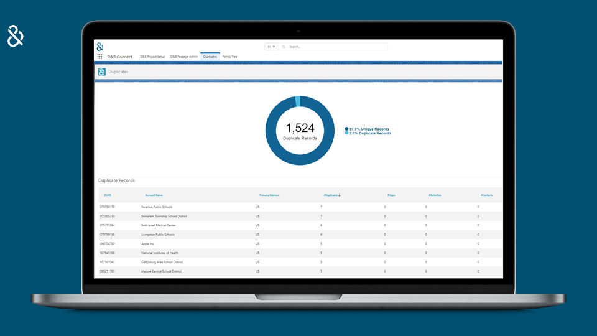Viewport: 597px width, 336px height.
Task: Select the Duplicates tab
Action: coord(210,57)
